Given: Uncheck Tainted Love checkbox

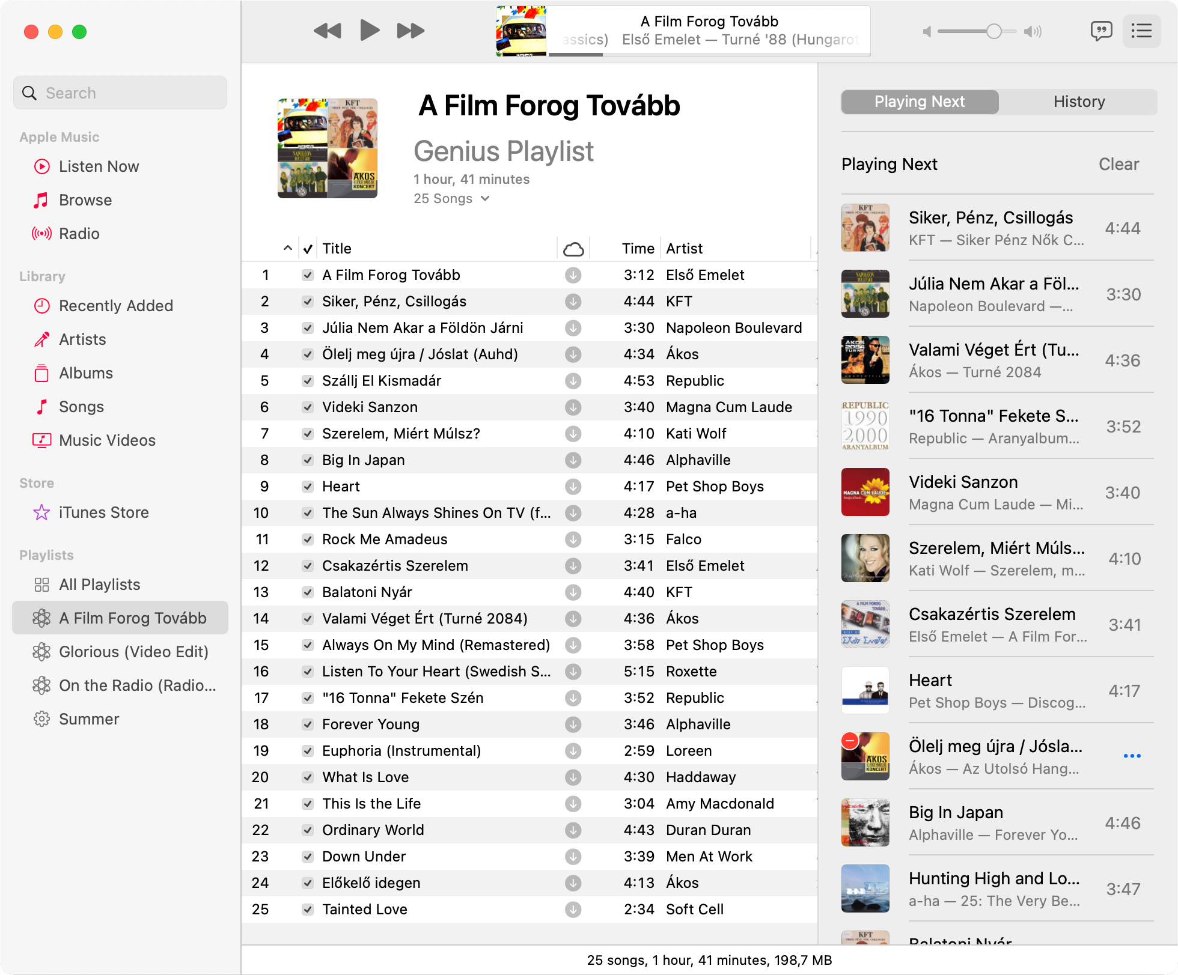Looking at the screenshot, I should [308, 910].
